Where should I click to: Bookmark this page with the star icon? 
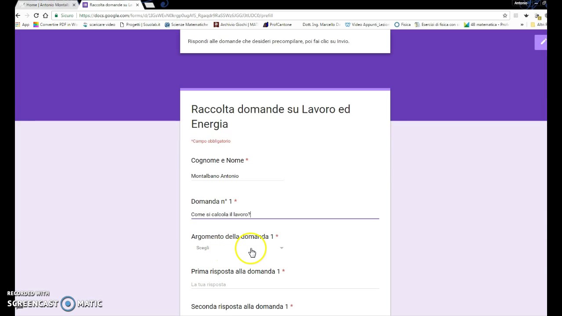505,15
